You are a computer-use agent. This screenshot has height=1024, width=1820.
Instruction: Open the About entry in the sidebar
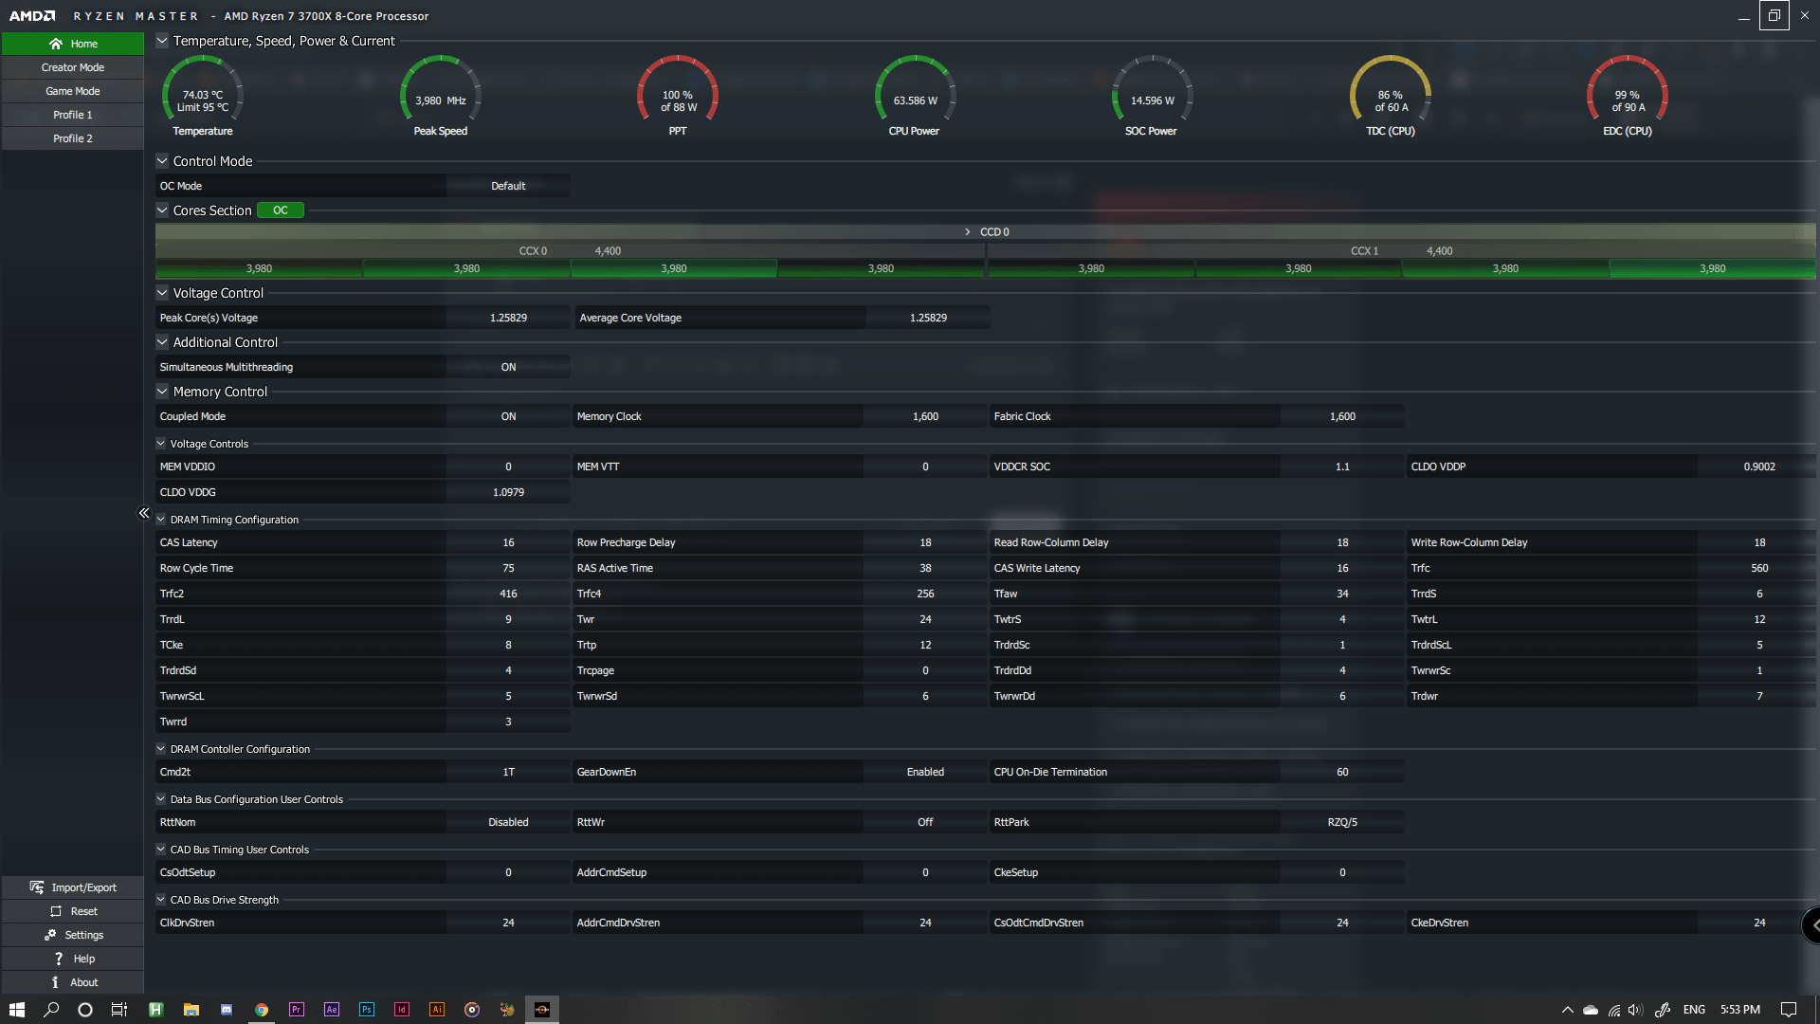[73, 982]
